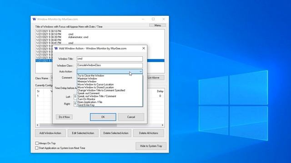Choose 'Change Window Title to Comment Specified'
Screen dimensions: 291x163
(x=110, y=91)
